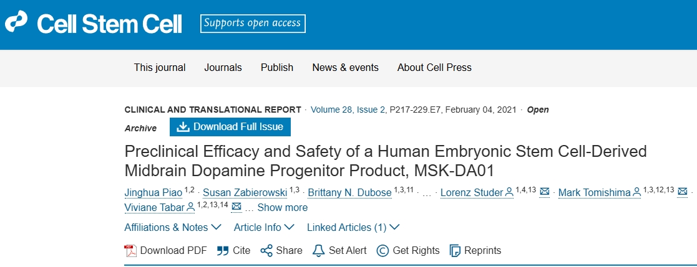Click the Set Alert bell icon

tap(319, 251)
